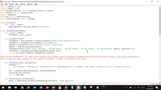
Task: Click the 'class bookSale:' line
Action: [8, 23]
